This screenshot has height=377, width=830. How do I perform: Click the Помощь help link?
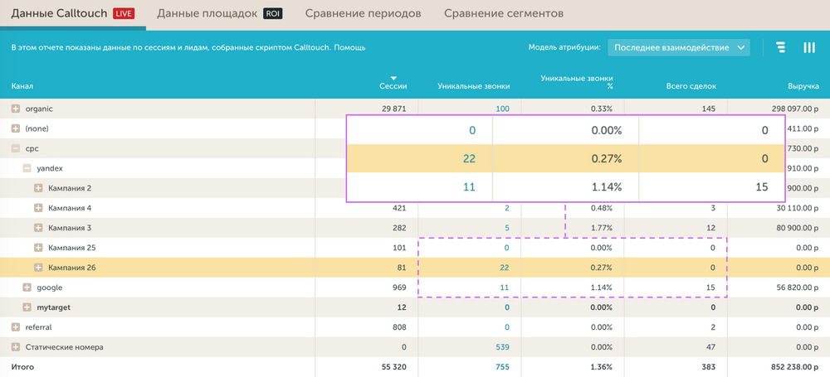349,48
